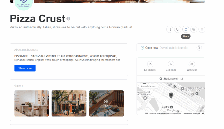224x129 pixels.
Task: Open the business Website link icon
Action: (x=192, y=64)
